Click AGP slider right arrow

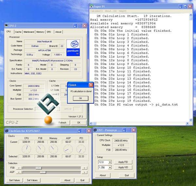tap(85, 172)
